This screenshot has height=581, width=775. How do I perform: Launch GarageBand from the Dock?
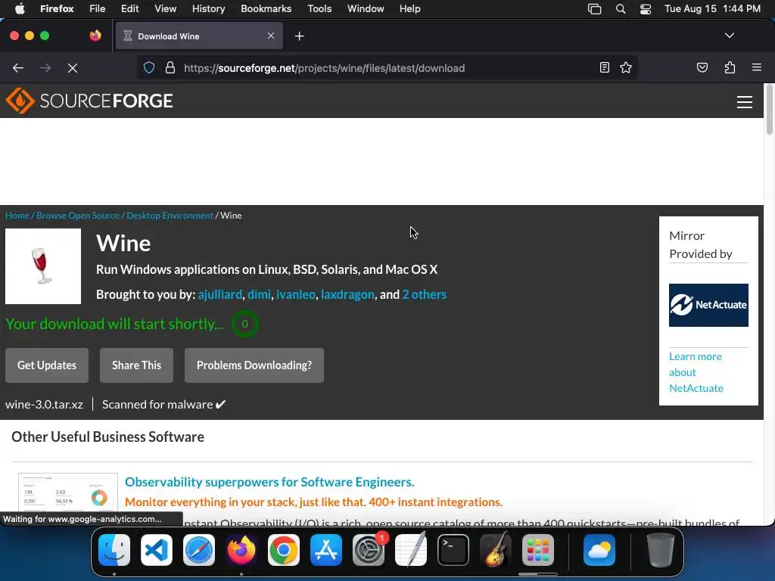[495, 550]
